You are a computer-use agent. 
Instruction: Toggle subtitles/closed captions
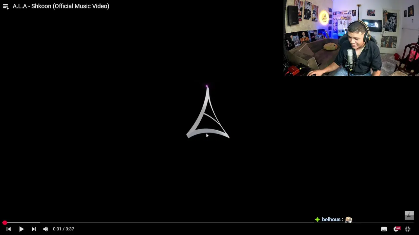point(384,229)
